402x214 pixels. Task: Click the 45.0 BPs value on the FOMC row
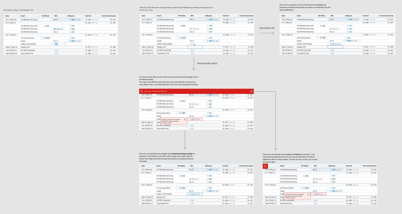coord(55,41)
